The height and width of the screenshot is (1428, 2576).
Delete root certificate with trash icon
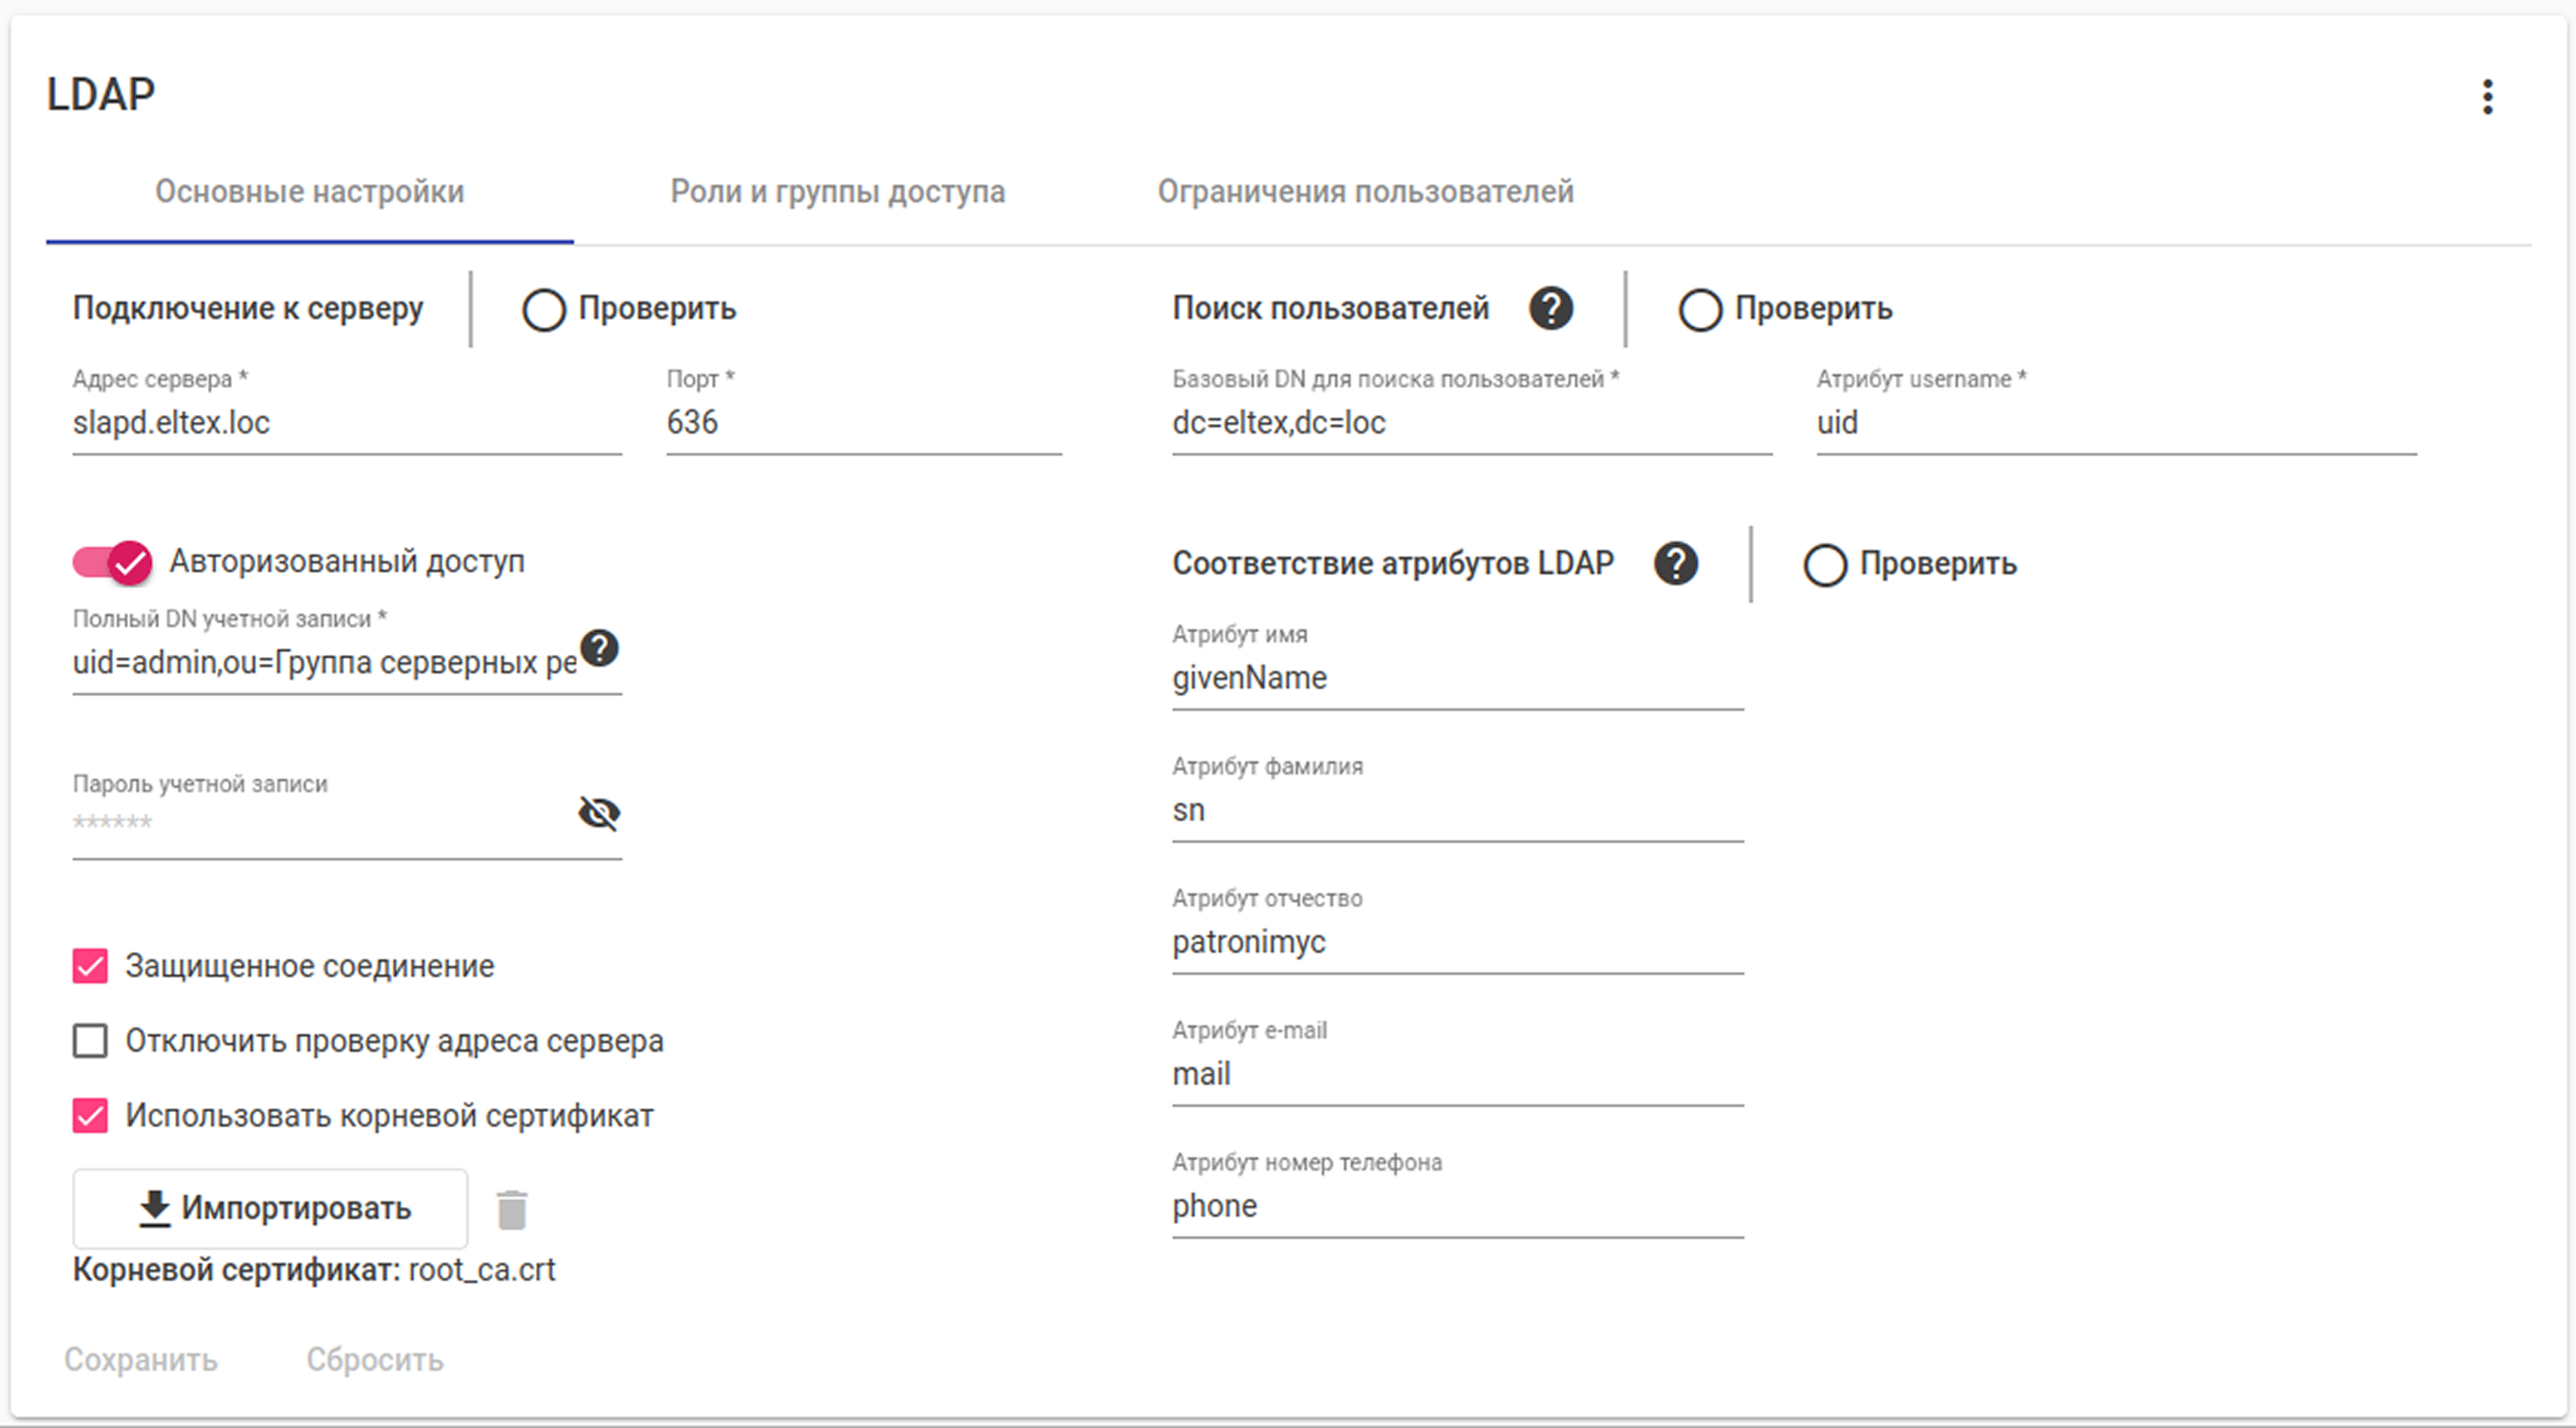point(511,1209)
